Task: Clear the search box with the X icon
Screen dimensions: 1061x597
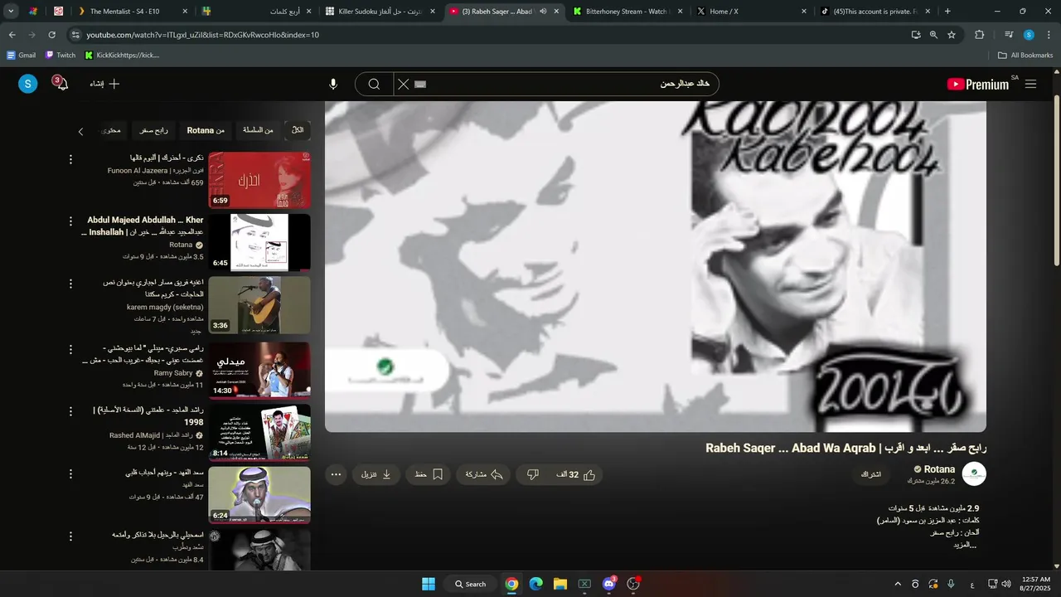Action: 403,84
